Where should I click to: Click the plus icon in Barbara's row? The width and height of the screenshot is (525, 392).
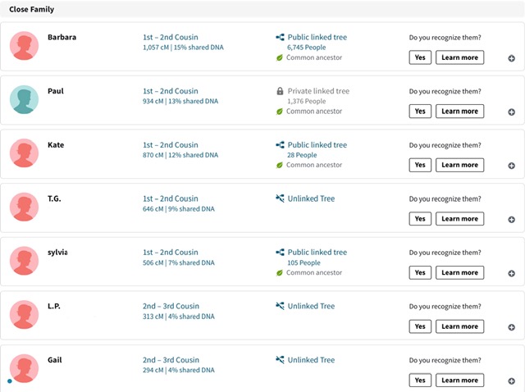(511, 58)
